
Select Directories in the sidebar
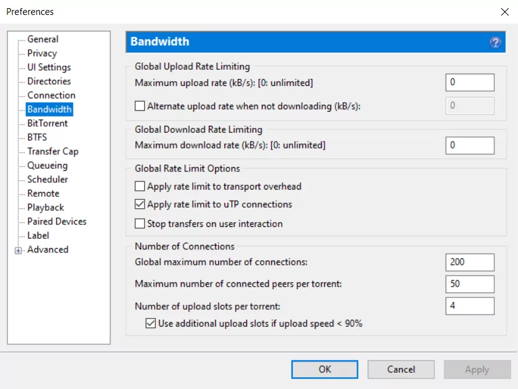click(49, 81)
